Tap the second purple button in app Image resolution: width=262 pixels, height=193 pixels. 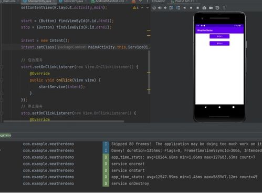point(219,43)
